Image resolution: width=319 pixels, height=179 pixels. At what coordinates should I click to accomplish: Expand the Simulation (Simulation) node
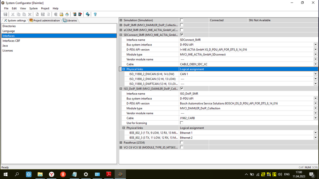pos(121,20)
